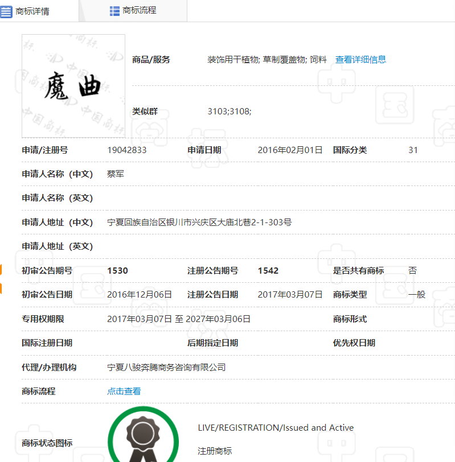Viewport: 455px width, 462px height.
Task: Click the applicant address in 银川市兴庆区
Action: tap(199, 222)
